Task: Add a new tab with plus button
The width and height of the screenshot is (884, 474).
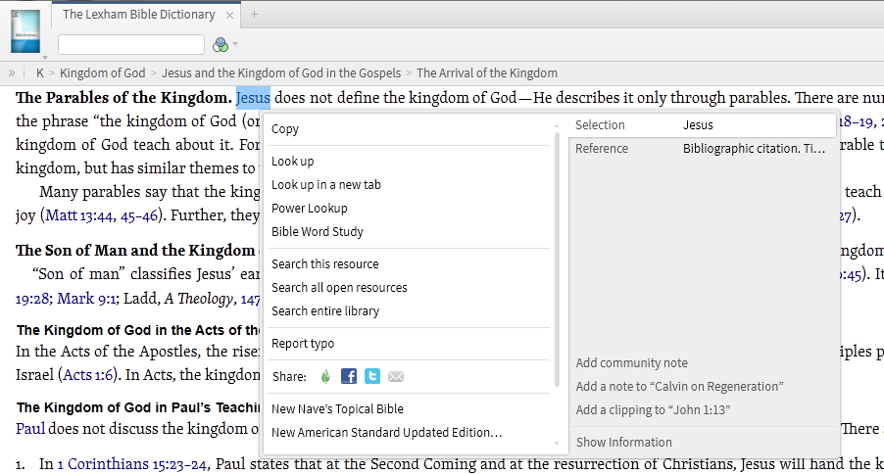Action: tap(254, 14)
